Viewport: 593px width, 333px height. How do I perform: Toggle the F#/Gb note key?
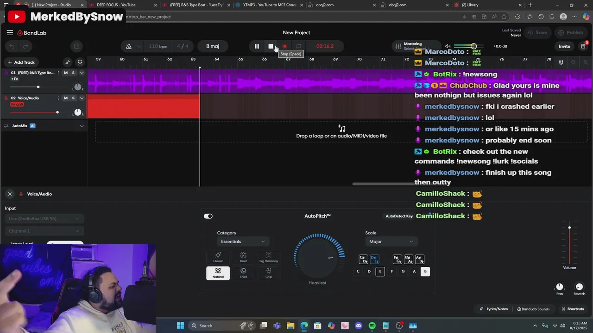coord(397,259)
